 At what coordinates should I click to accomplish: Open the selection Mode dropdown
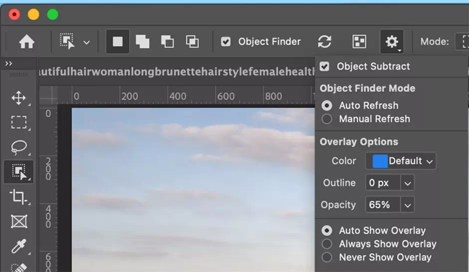463,41
